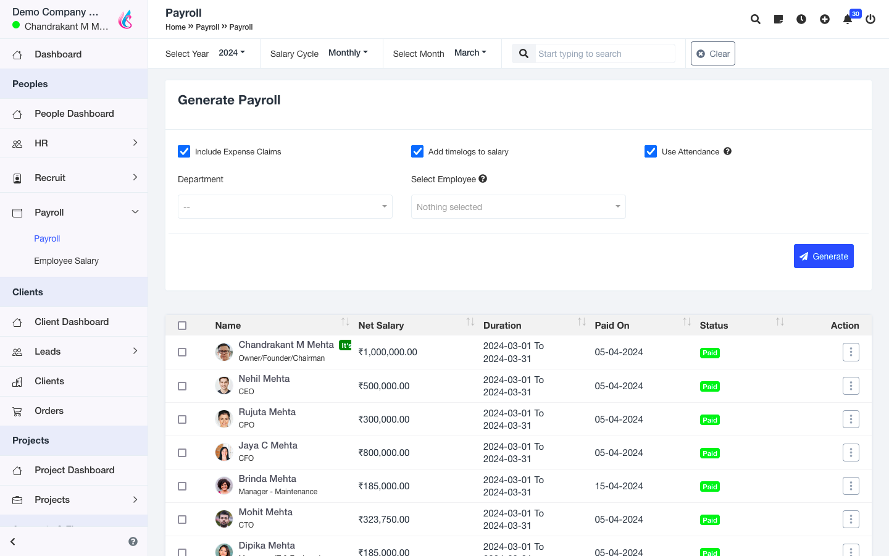Click the Generate button
This screenshot has width=889, height=556.
pyautogui.click(x=823, y=256)
